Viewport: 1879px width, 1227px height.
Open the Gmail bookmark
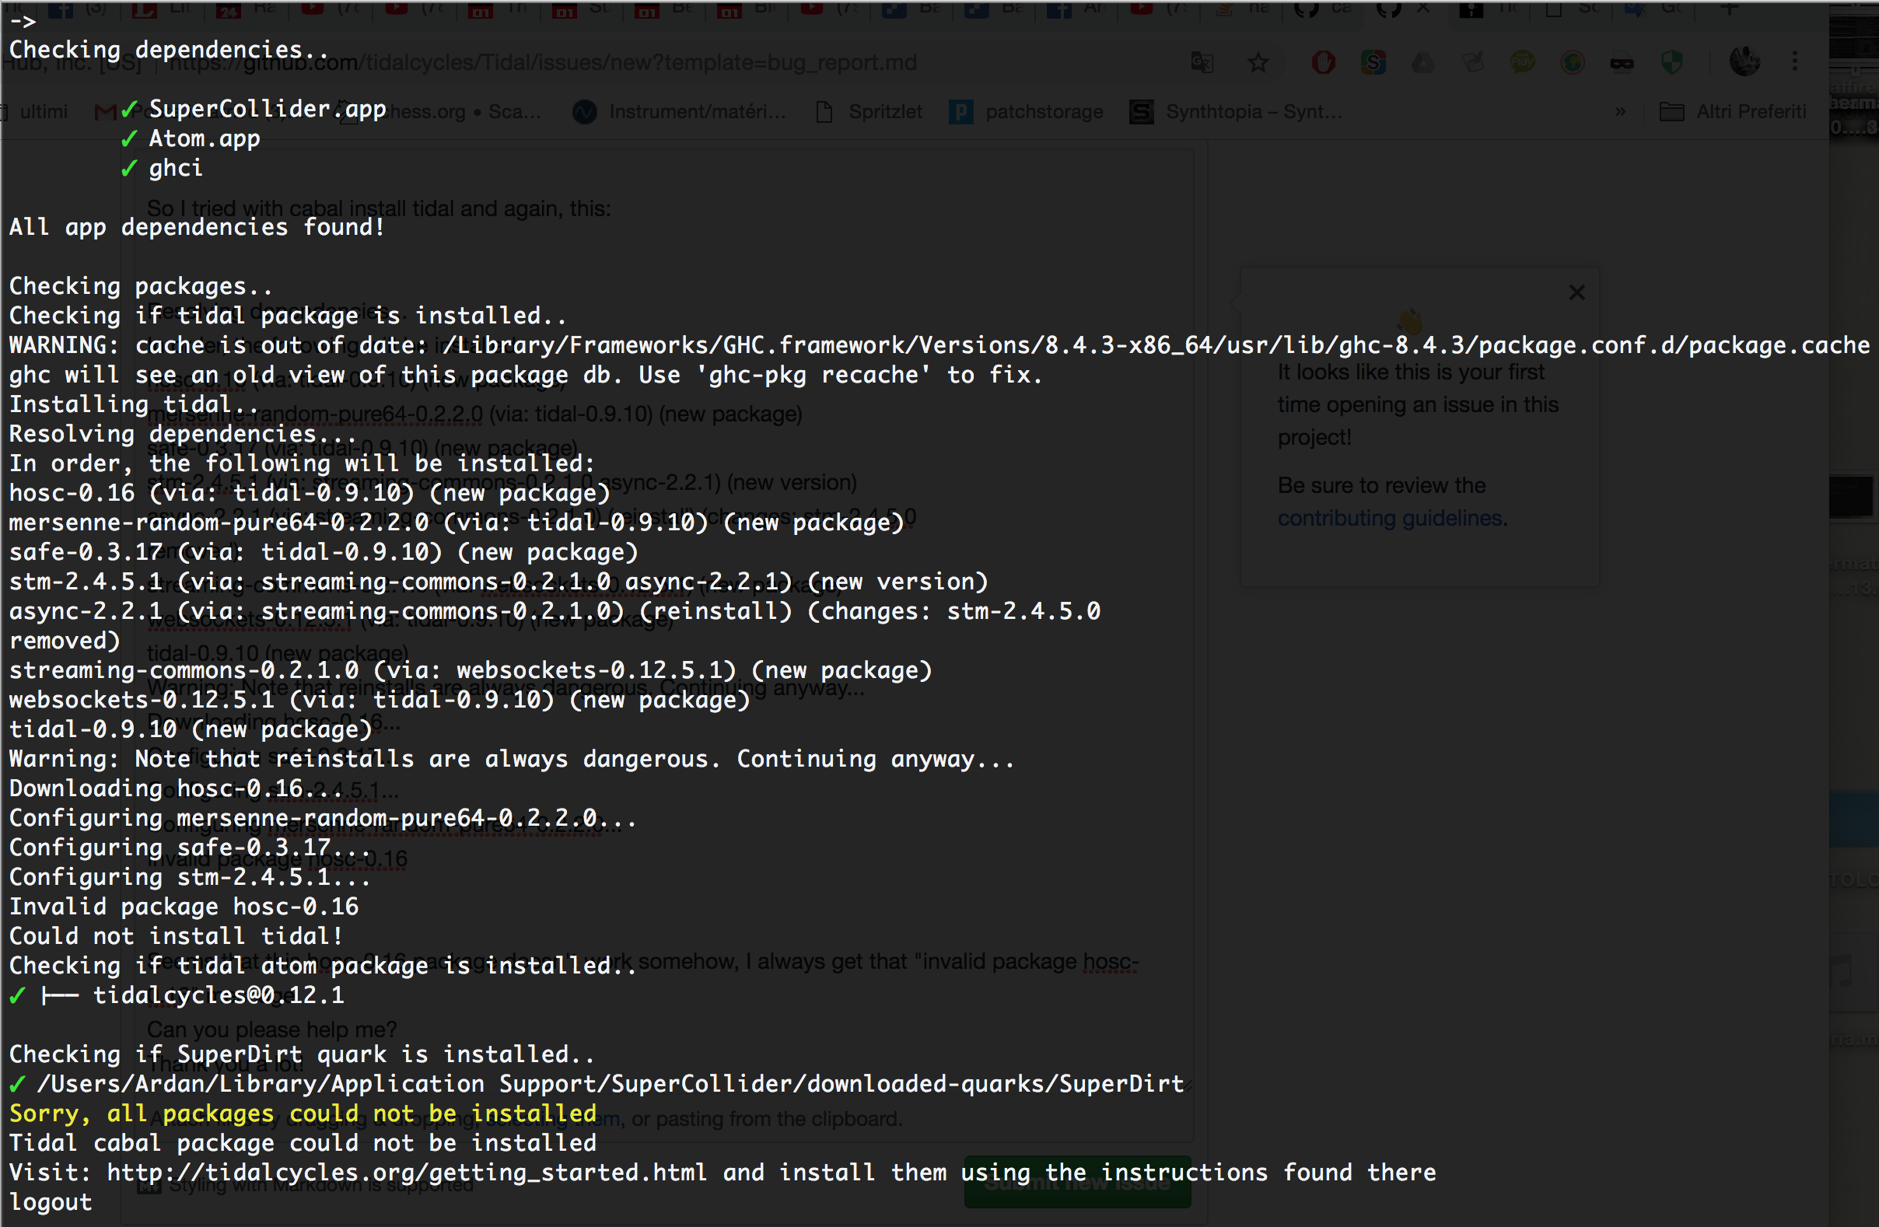point(105,111)
